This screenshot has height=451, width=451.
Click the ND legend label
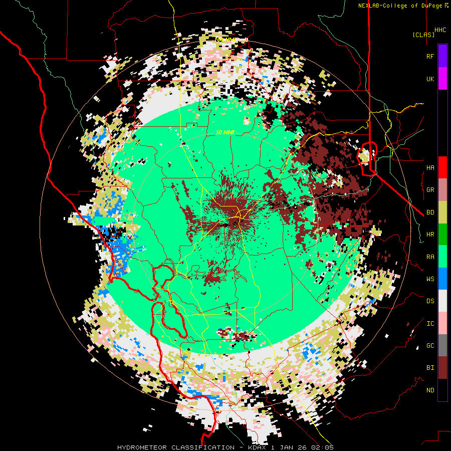pos(430,390)
